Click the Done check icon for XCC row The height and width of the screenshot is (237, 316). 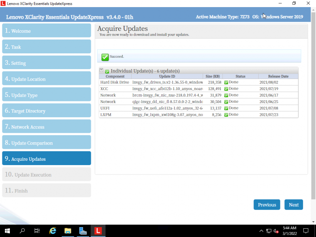click(226, 88)
